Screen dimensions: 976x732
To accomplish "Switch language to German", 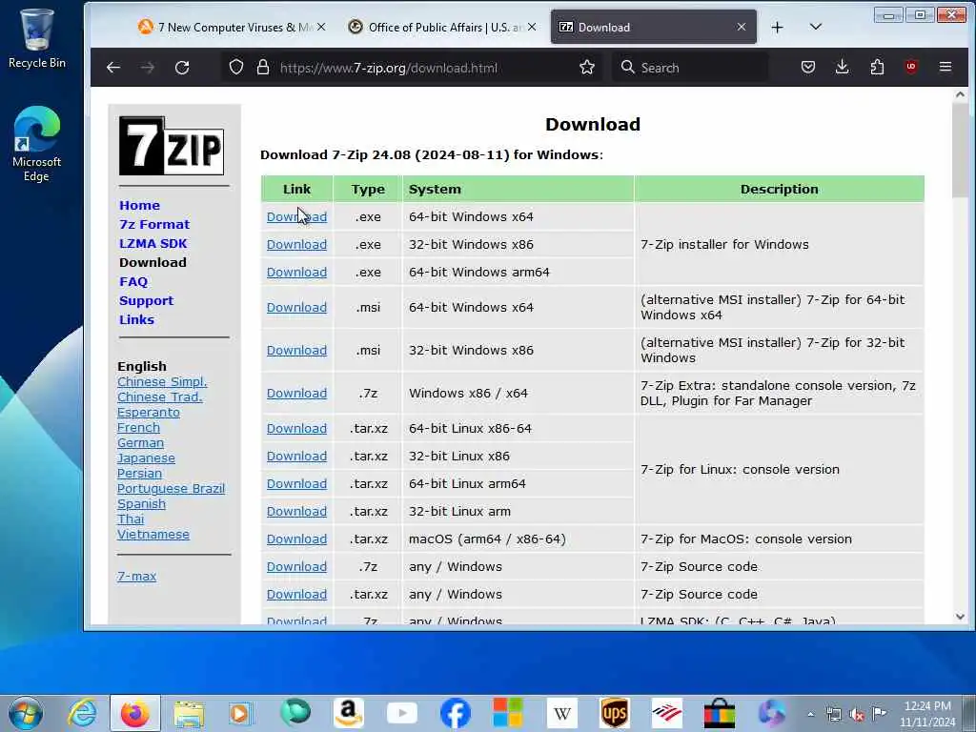I will [x=140, y=443].
